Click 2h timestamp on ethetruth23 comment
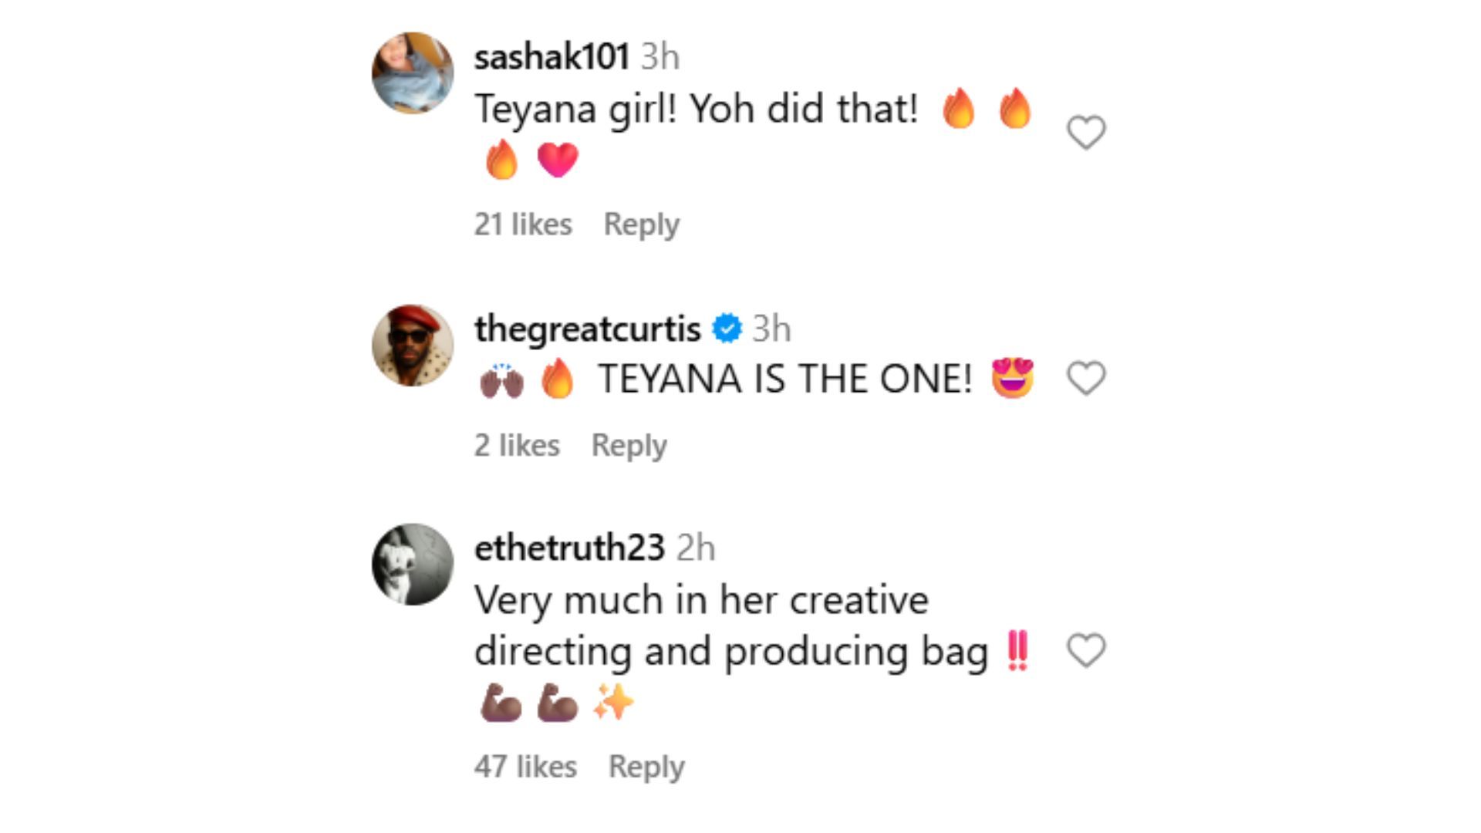 [x=696, y=548]
